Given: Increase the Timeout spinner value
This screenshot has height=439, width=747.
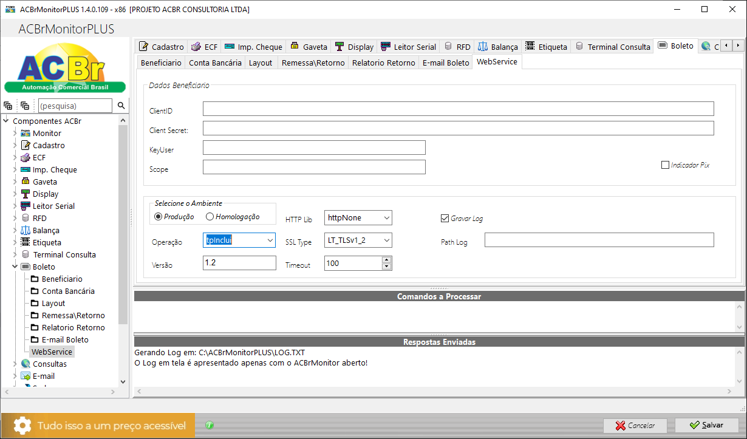Looking at the screenshot, I should pyautogui.click(x=386, y=260).
